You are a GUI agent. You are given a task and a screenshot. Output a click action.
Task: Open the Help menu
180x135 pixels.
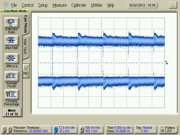pyautogui.click(x=111, y=5)
